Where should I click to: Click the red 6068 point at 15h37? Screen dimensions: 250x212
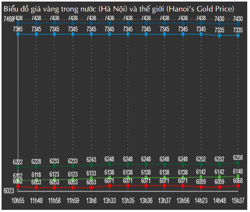click(x=238, y=186)
